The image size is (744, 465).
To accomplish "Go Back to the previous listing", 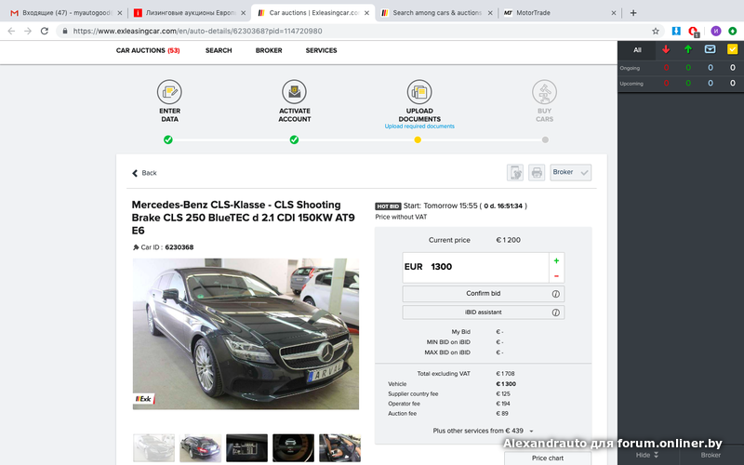I will (144, 173).
